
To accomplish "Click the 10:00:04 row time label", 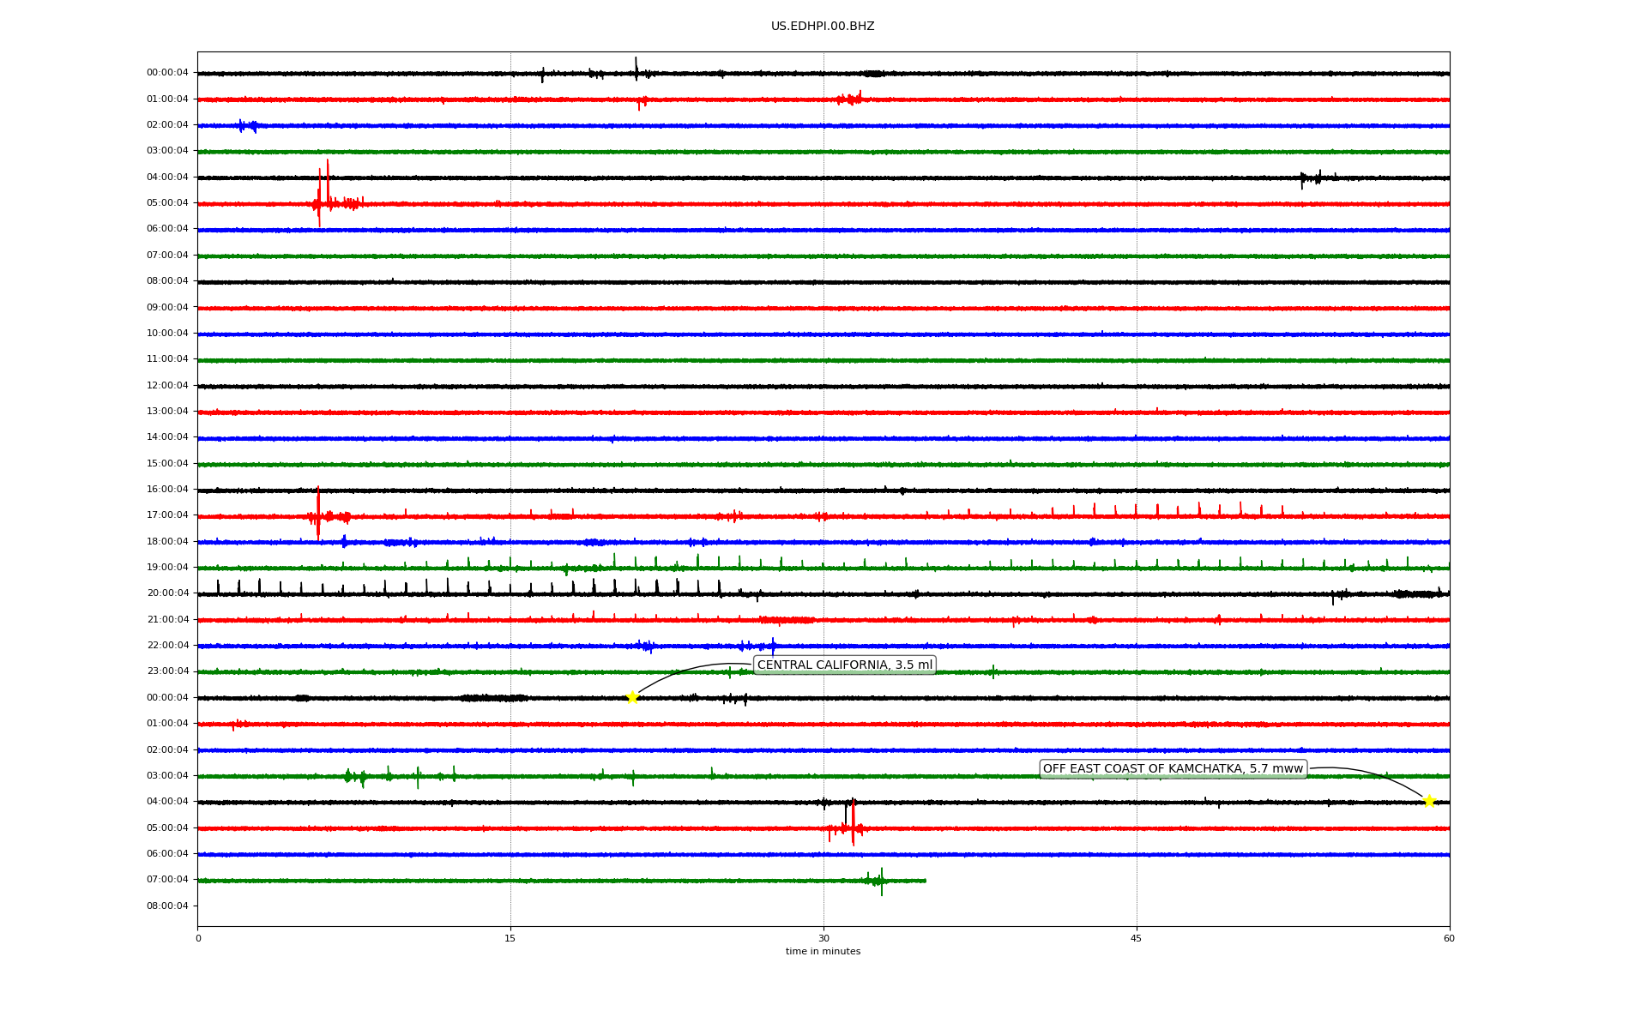I will pos(167,333).
